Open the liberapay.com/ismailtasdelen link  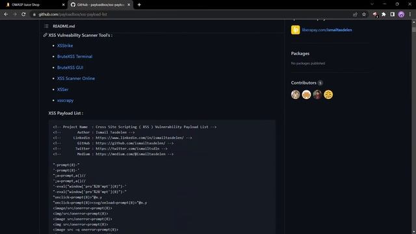[x=327, y=30]
